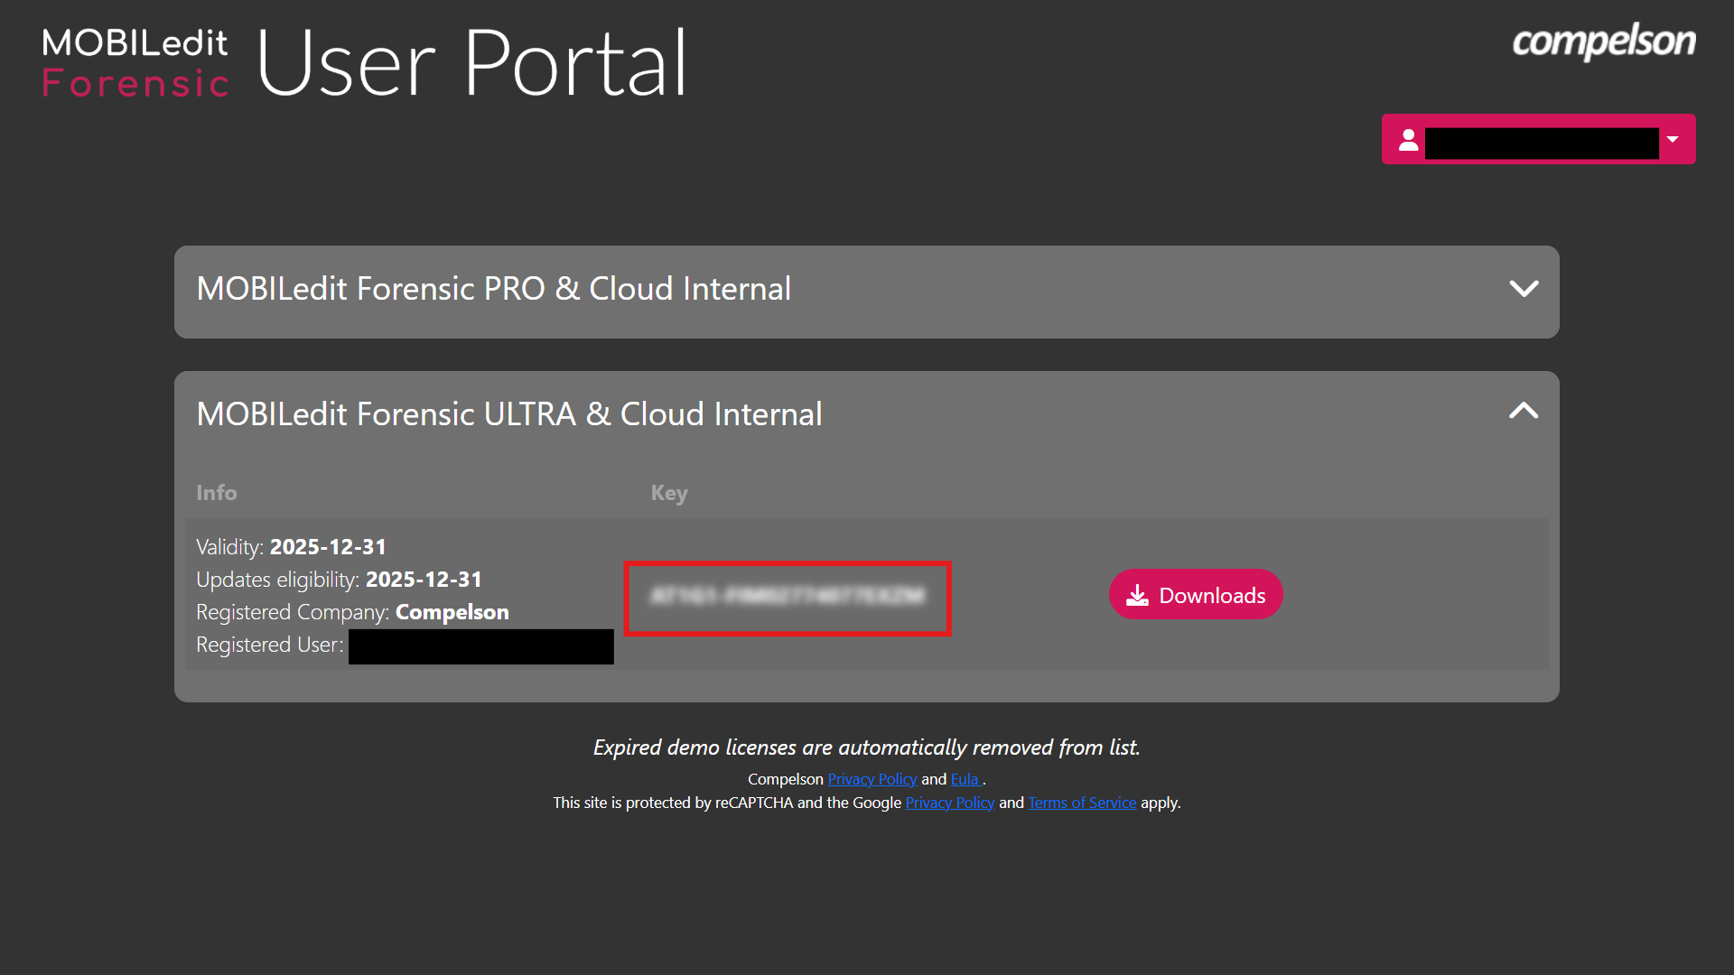Screen dimensions: 1734x975
Task: Collapse the ULTRA section via the chevron icon
Action: coord(1524,411)
